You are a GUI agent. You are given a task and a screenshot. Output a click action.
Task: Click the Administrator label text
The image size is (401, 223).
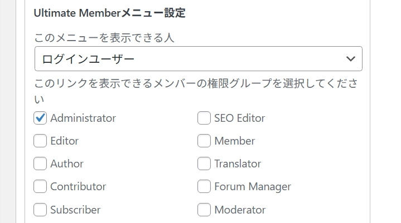coord(83,118)
